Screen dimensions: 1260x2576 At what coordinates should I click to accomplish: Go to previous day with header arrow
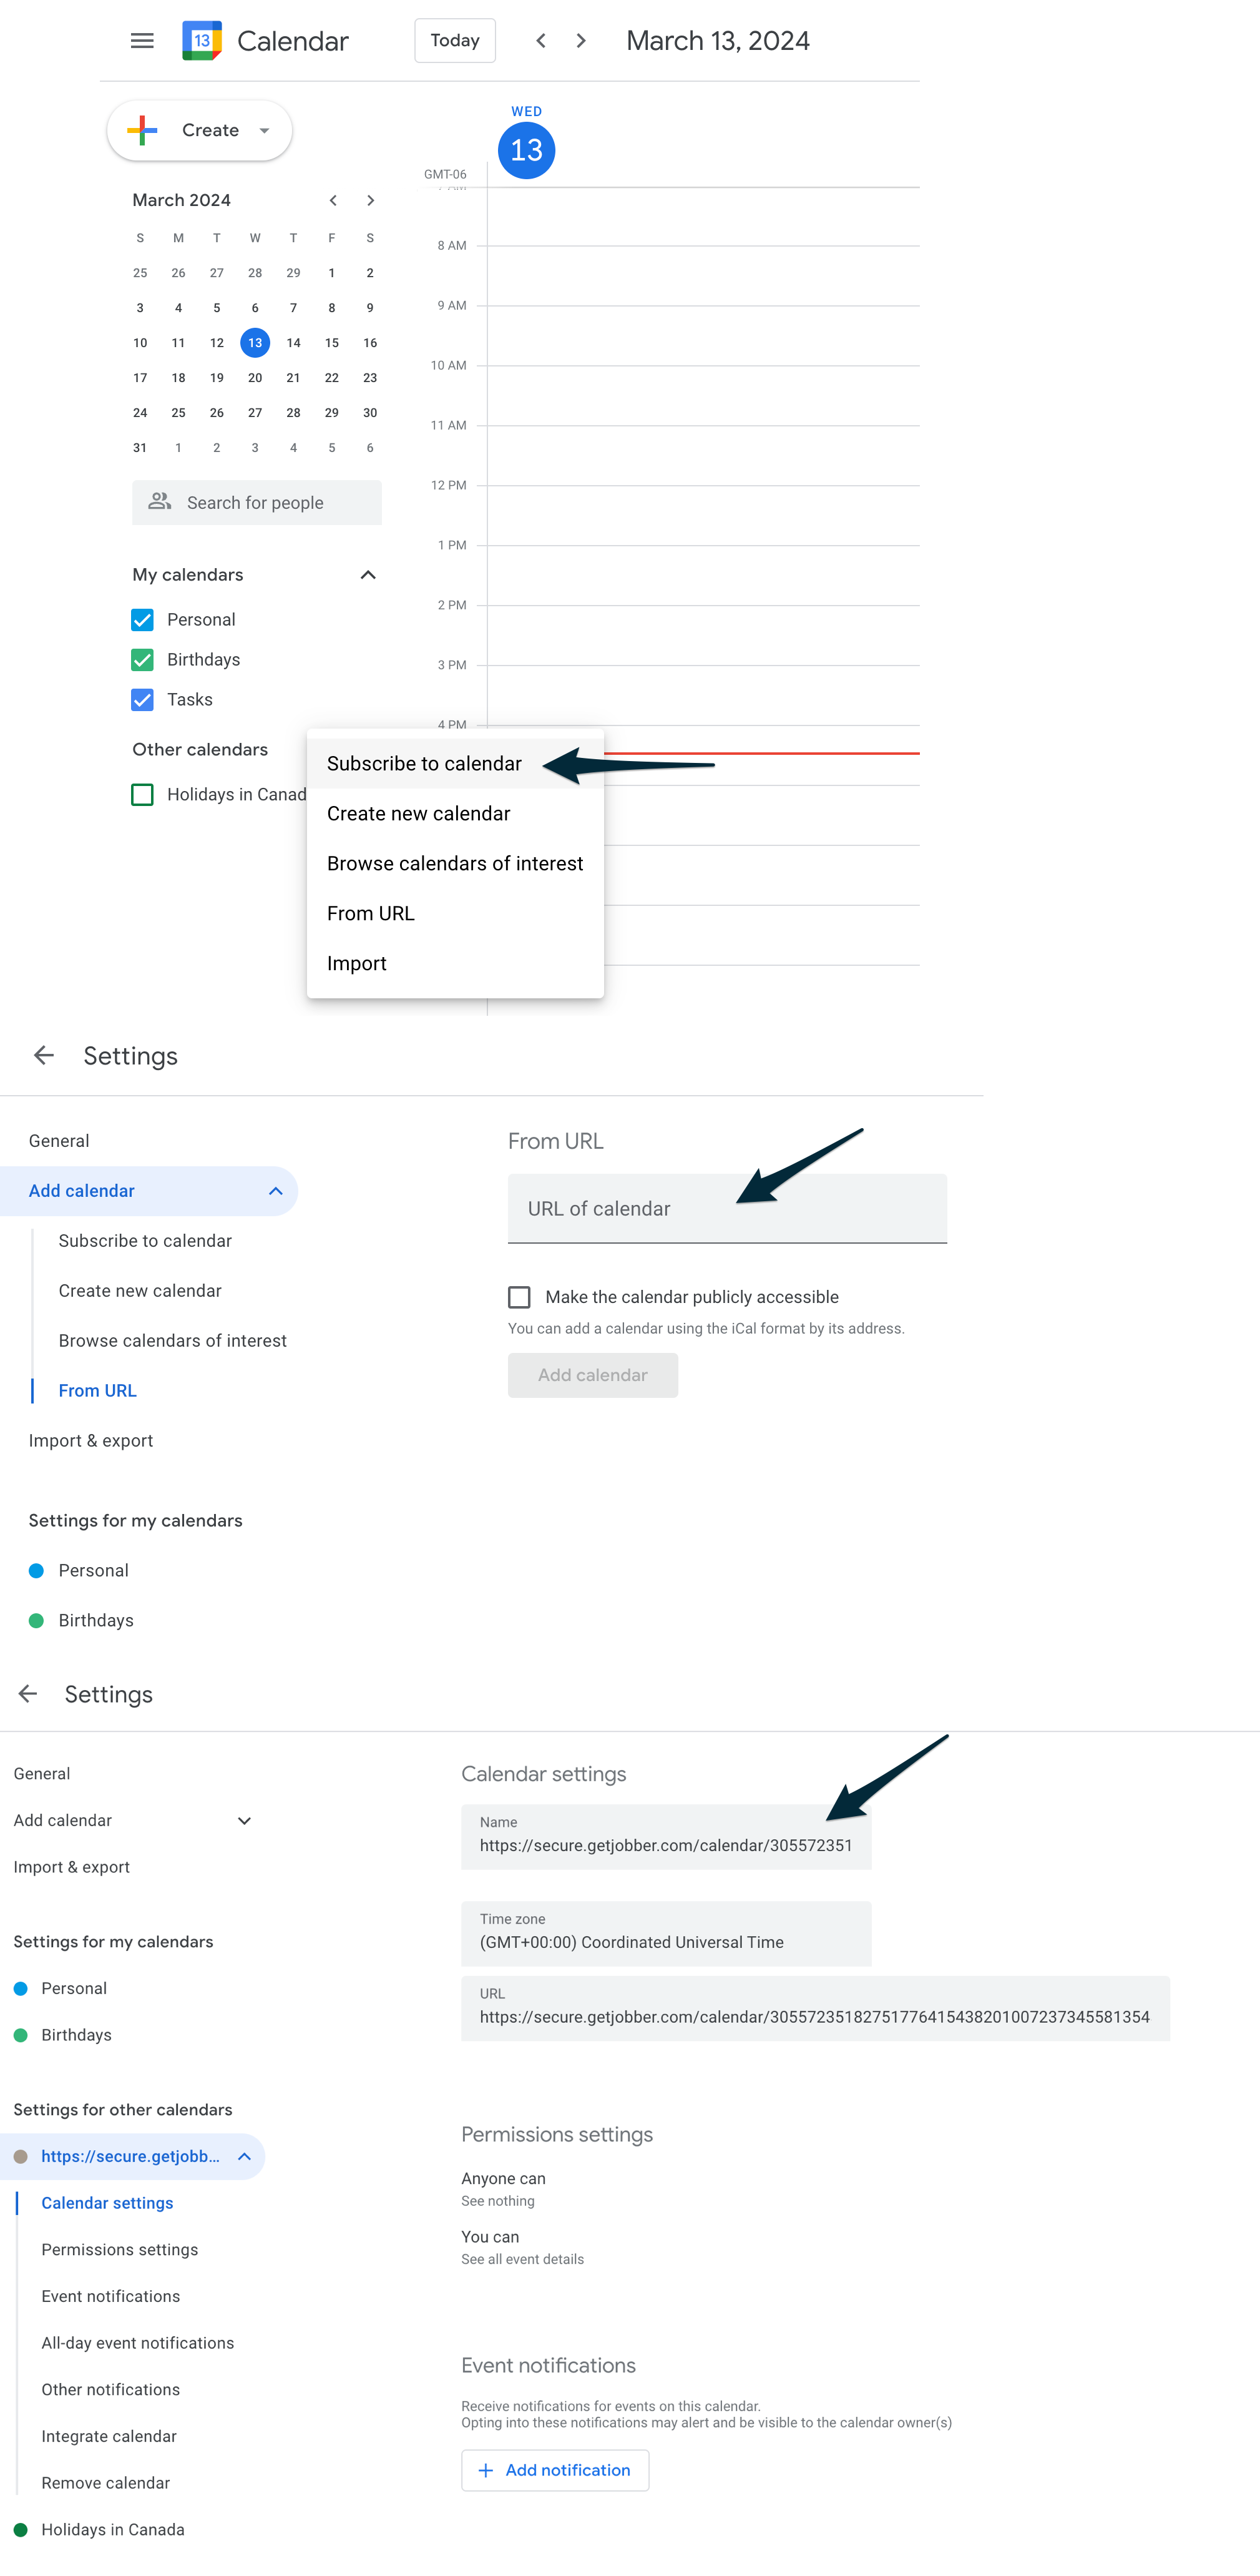(540, 41)
